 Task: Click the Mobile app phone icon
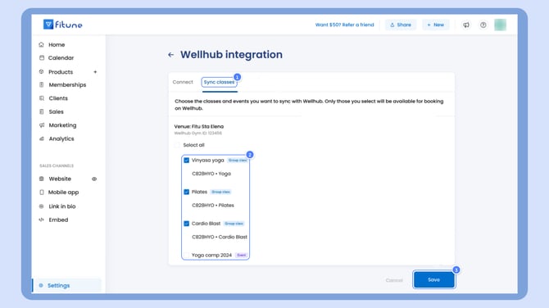[x=42, y=192]
